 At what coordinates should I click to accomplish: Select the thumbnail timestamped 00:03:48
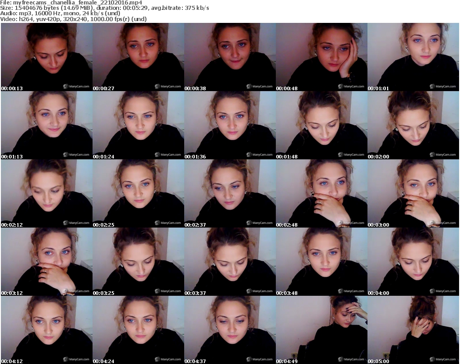click(322, 262)
